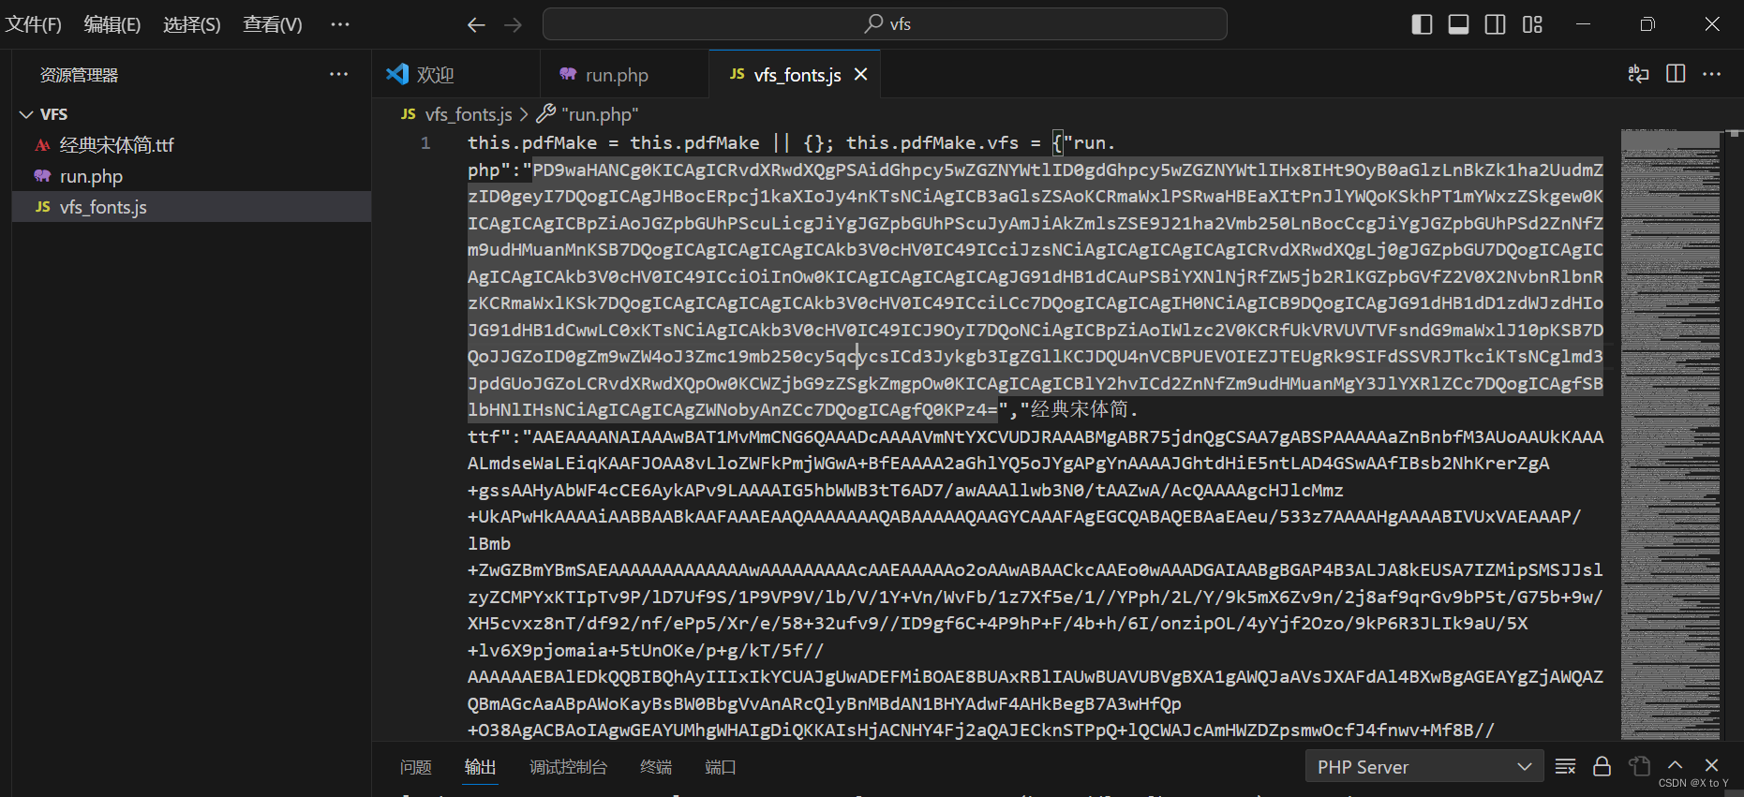This screenshot has height=797, width=1744.
Task: Click the translate/compare icon in editor toolbar
Action: click(1638, 74)
